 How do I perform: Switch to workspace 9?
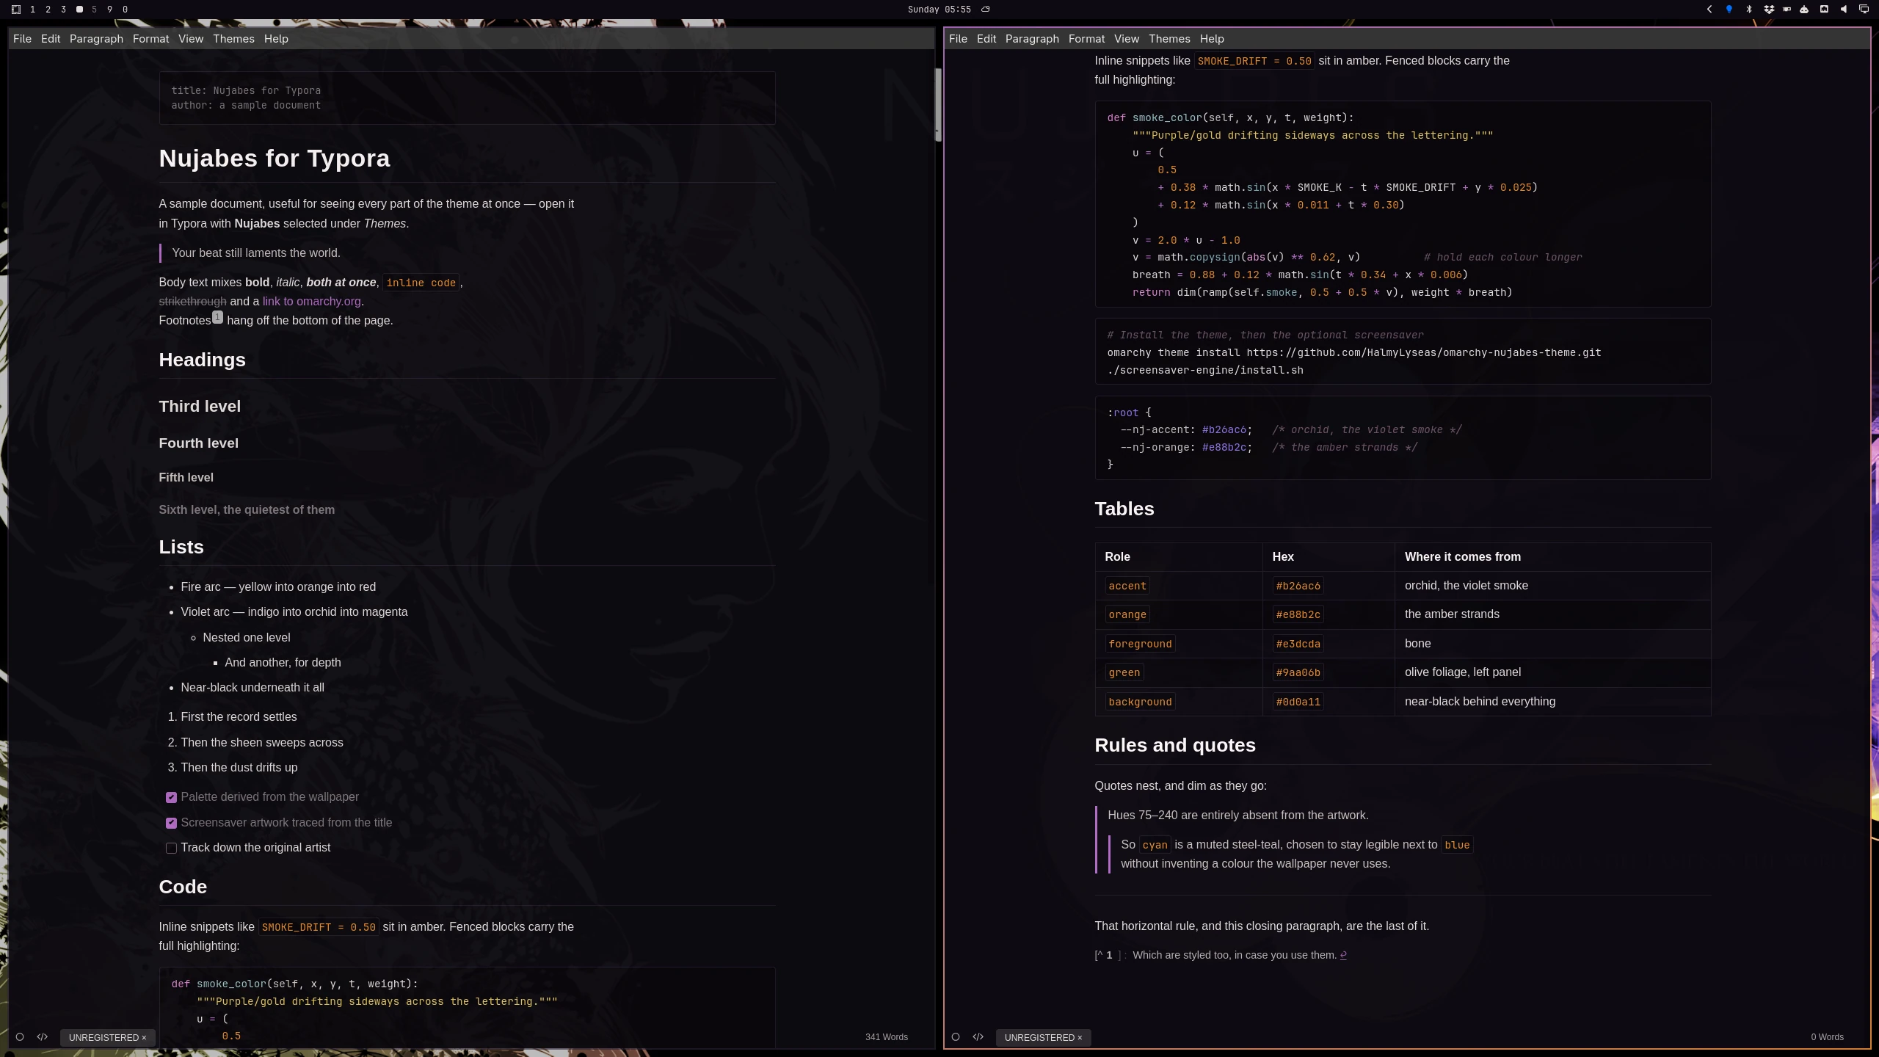109,10
